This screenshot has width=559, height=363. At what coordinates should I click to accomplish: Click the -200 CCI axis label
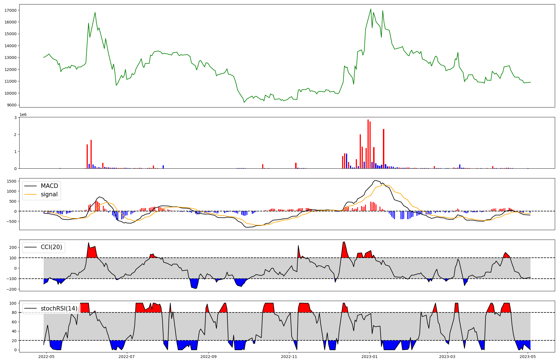click(x=11, y=289)
